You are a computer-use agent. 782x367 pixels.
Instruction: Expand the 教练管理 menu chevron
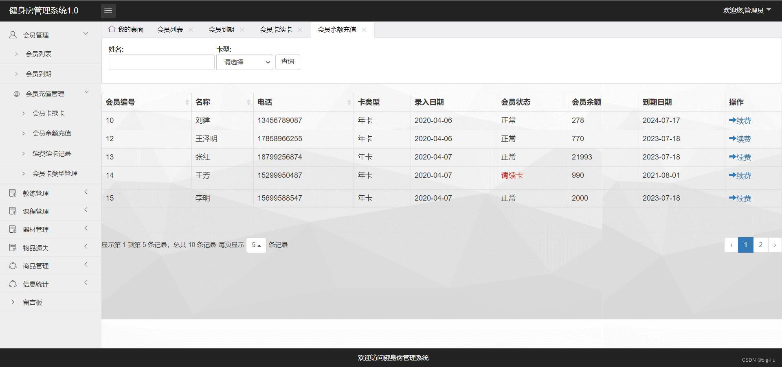point(86,192)
